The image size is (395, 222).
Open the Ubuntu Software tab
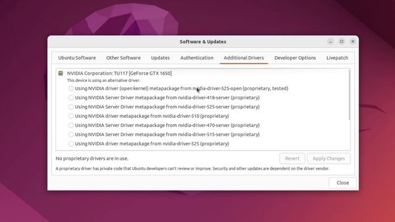(x=77, y=58)
